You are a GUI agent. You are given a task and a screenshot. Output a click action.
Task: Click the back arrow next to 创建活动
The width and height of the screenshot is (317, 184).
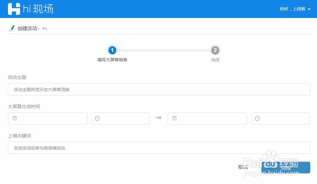click(x=44, y=28)
